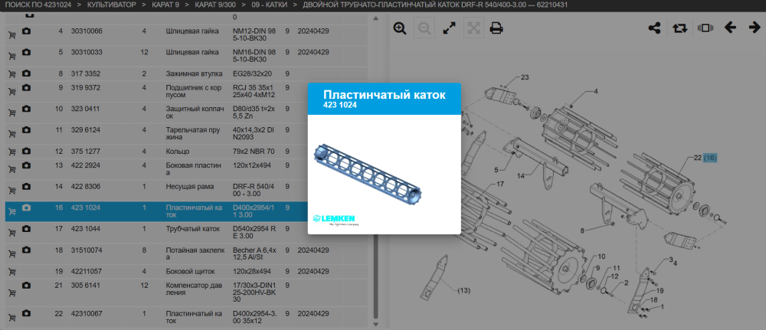The height and width of the screenshot is (330, 766).
Task: Toggle the split panel view icon
Action: 705,28
